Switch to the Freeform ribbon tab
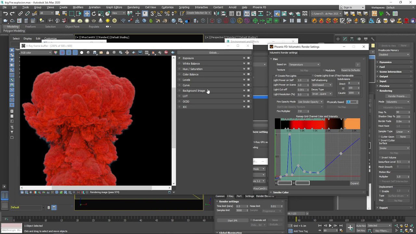Image resolution: width=416 pixels, height=234 pixels. 31,27
